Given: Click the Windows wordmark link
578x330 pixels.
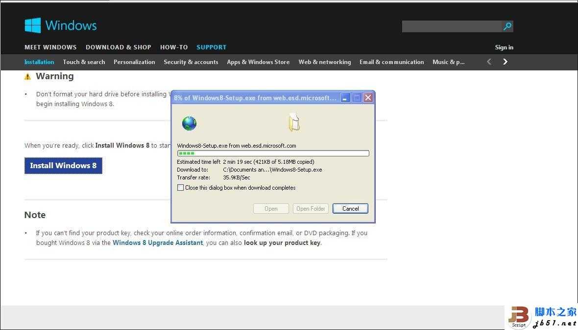Looking at the screenshot, I should (71, 25).
